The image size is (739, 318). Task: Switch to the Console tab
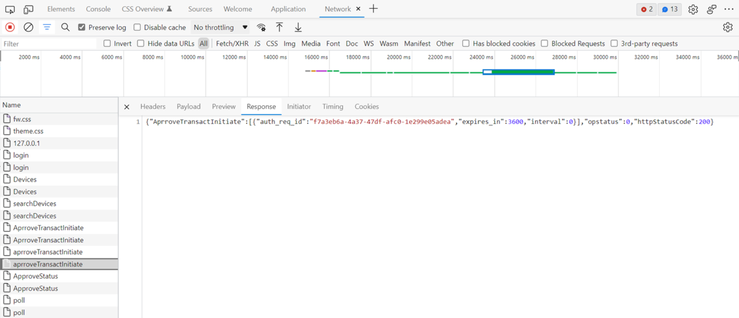98,9
